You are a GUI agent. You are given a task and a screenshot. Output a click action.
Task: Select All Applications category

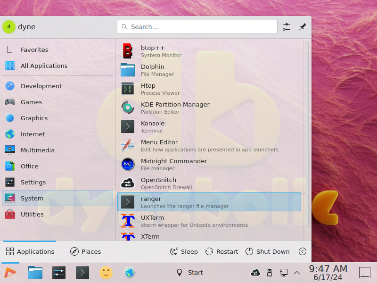(x=57, y=66)
